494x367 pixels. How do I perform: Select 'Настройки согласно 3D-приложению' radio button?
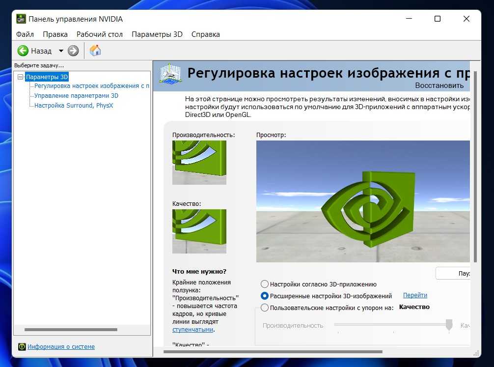click(265, 284)
